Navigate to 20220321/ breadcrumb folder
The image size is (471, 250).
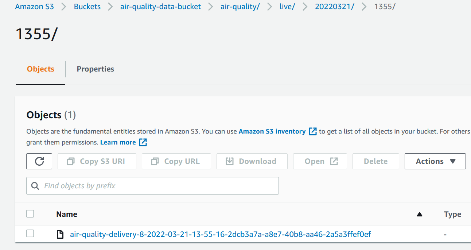coord(335,7)
